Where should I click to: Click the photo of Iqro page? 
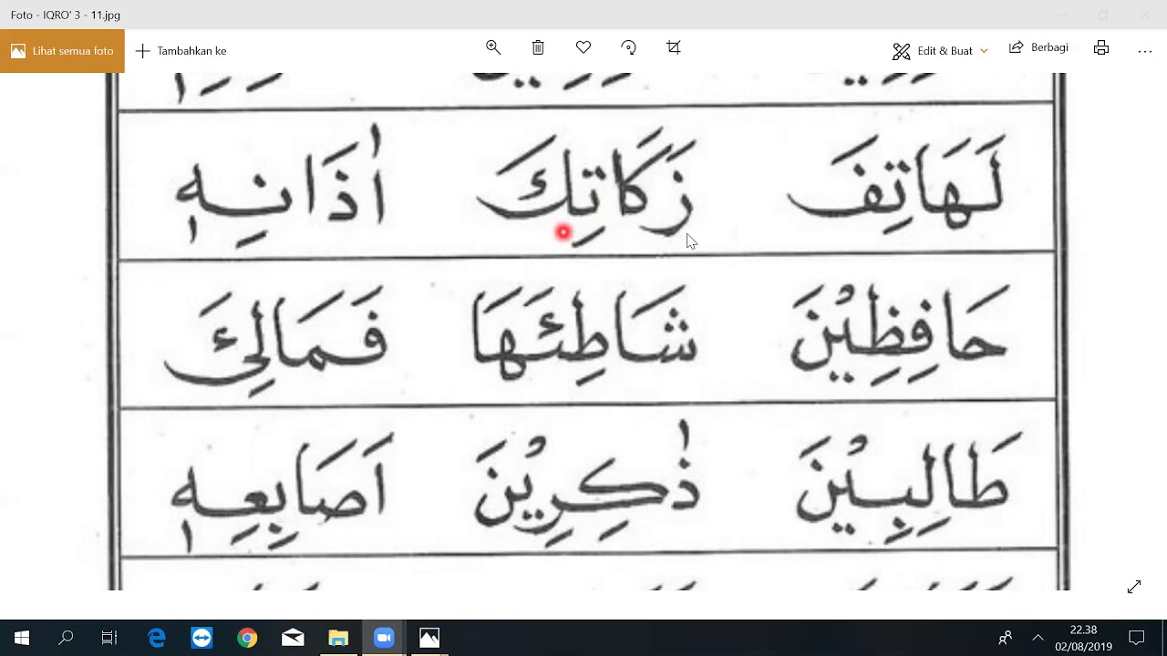[587, 332]
